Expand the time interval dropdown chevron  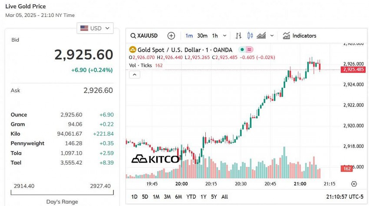tap(225, 36)
